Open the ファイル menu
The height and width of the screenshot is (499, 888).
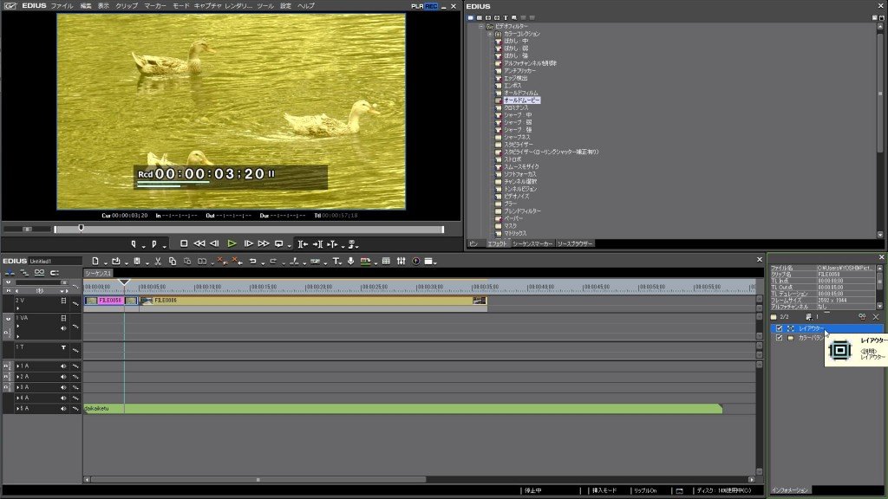click(x=62, y=6)
